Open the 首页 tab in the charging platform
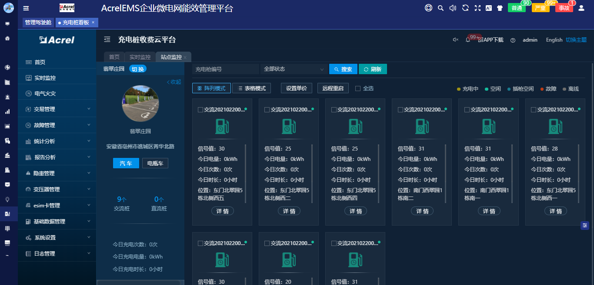This screenshot has height=285, width=594. tap(114, 57)
